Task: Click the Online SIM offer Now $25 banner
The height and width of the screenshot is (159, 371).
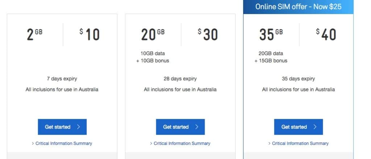Action: pyautogui.click(x=299, y=7)
